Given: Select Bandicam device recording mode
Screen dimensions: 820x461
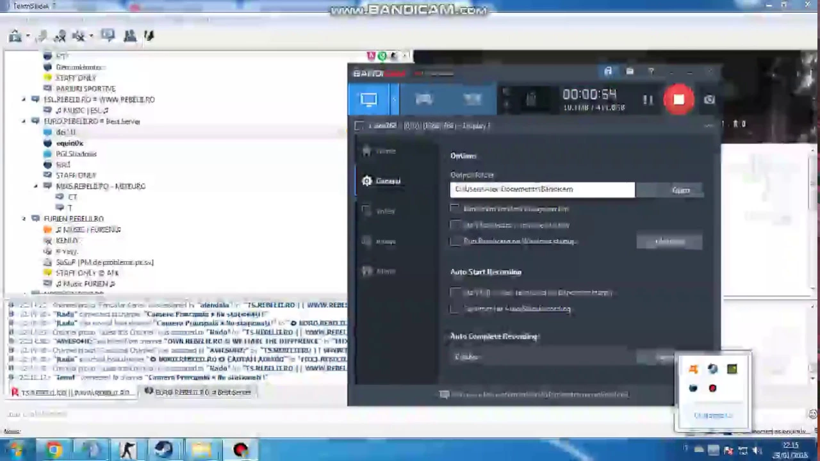Looking at the screenshot, I should click(472, 99).
